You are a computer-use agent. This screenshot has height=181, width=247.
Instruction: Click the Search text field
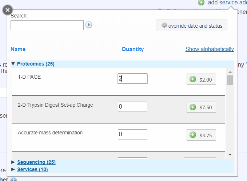coord(47,25)
